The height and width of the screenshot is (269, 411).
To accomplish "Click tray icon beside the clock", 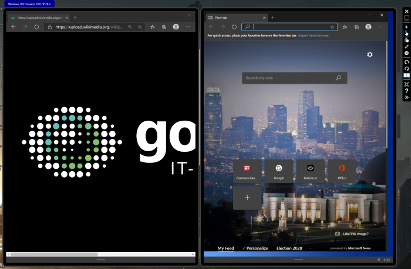I will tap(379, 260).
